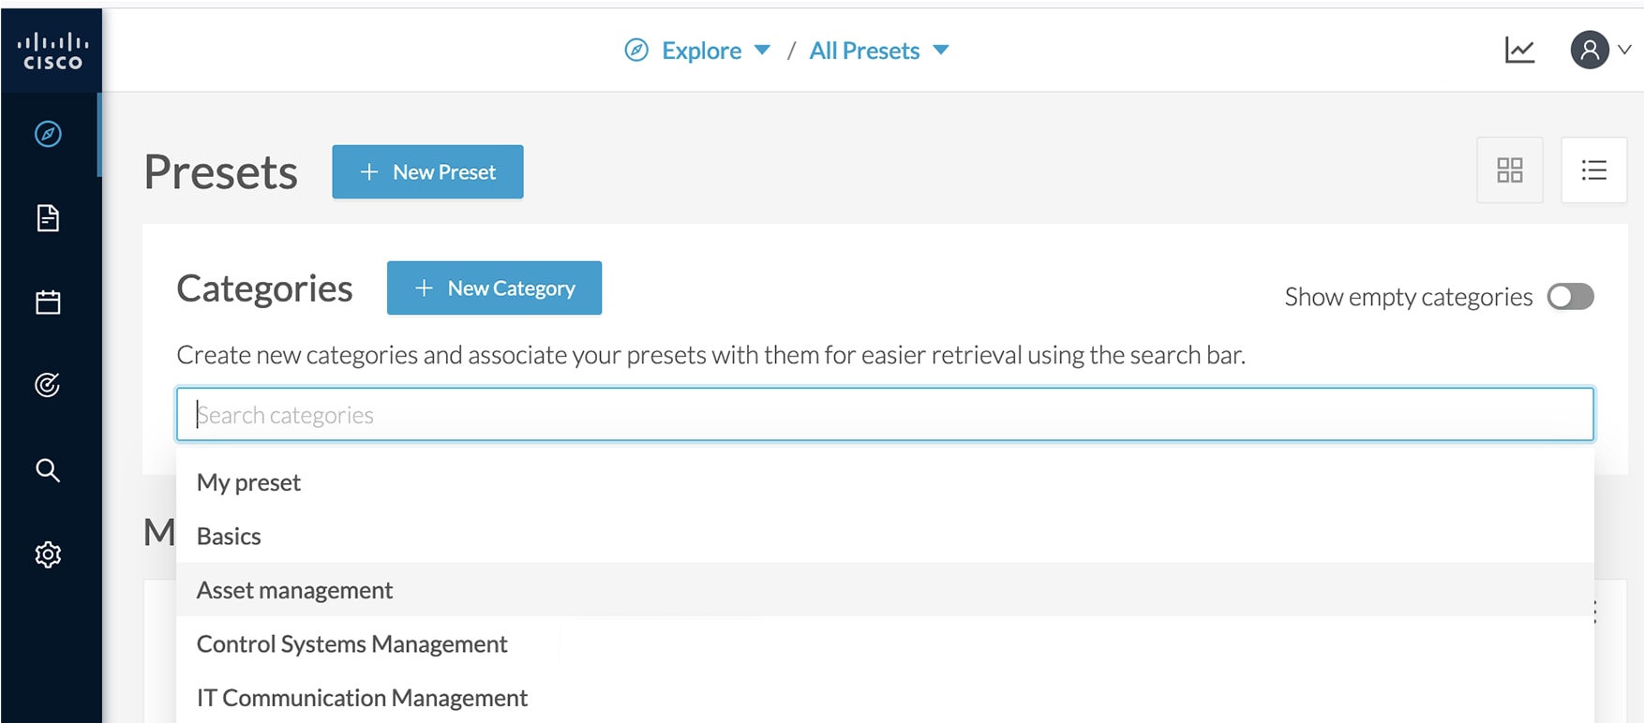Switch presets to list view
This screenshot has width=1644, height=723.
[x=1594, y=170]
